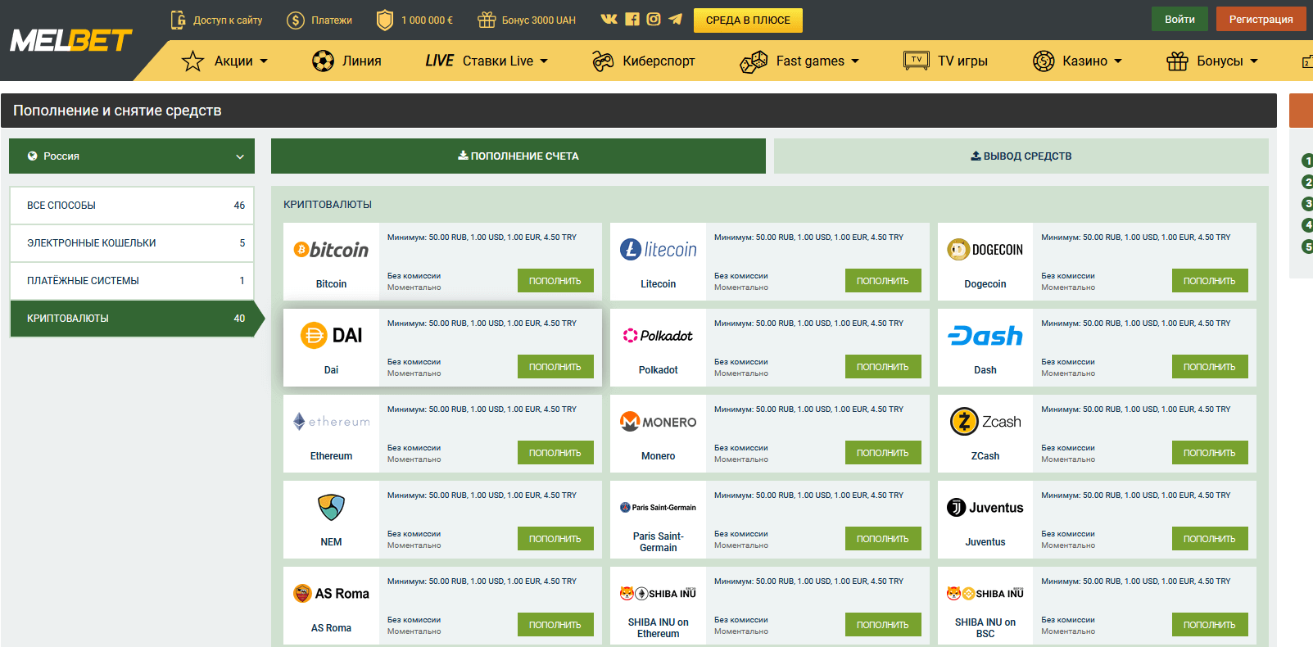Click ПОПОЛНИТЬ for Zcash
This screenshot has height=647, width=1313.
[1210, 453]
